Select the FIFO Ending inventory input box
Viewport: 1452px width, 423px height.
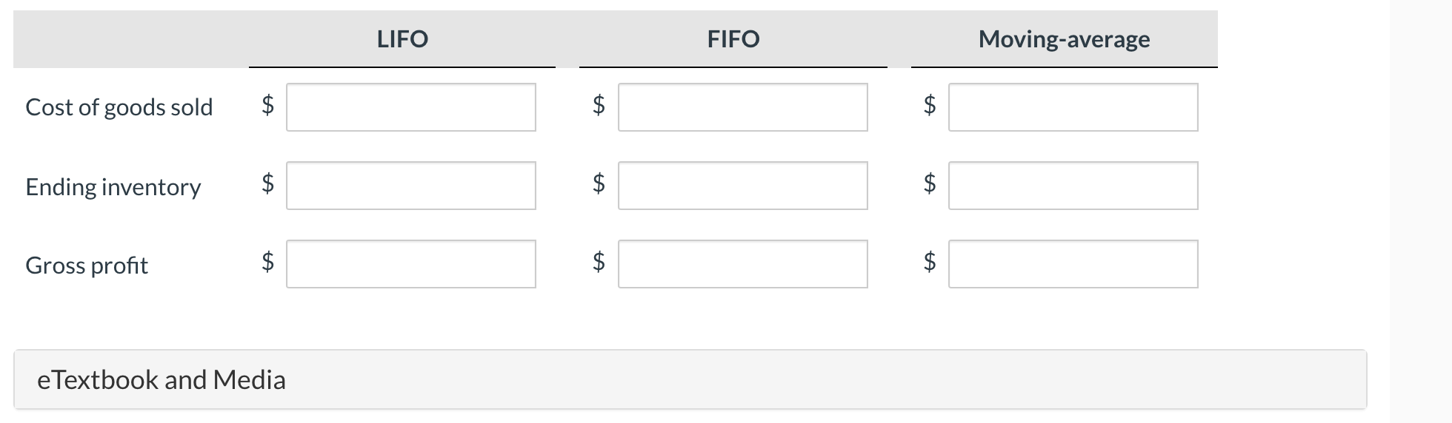(x=743, y=186)
